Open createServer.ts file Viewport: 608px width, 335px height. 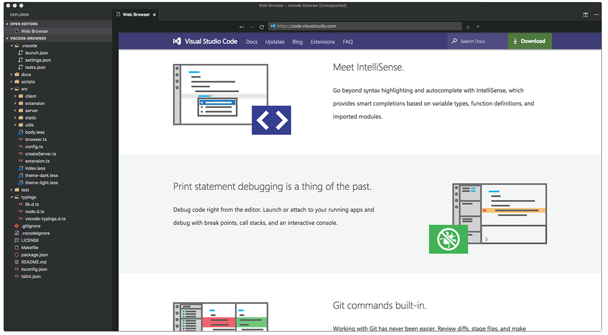[41, 154]
